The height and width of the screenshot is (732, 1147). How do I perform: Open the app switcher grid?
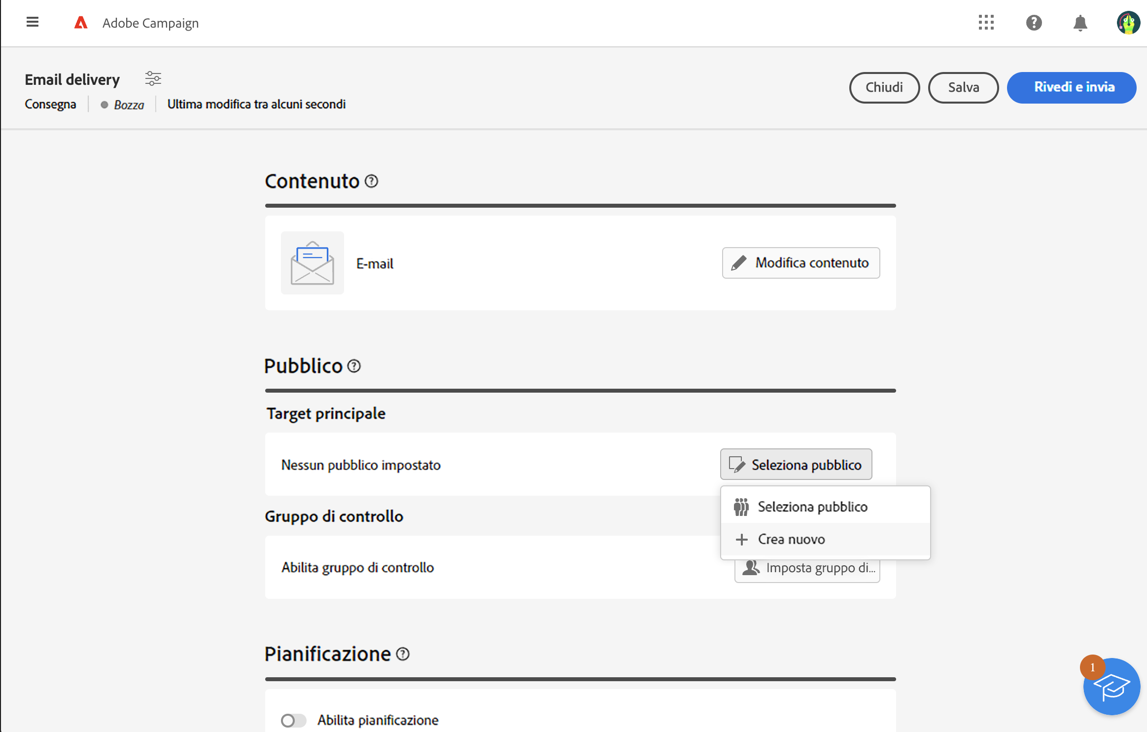pyautogui.click(x=986, y=23)
